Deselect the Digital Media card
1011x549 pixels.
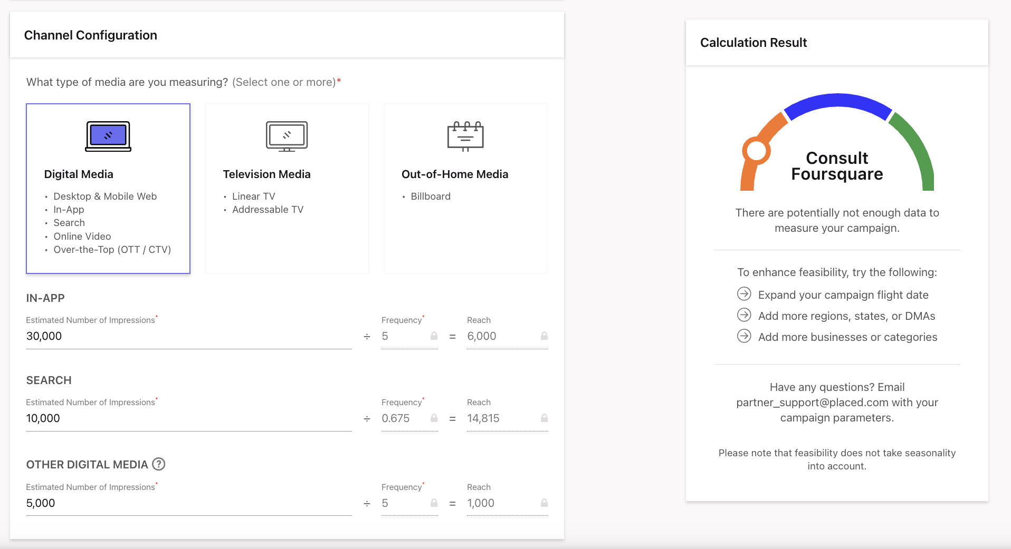coord(108,188)
